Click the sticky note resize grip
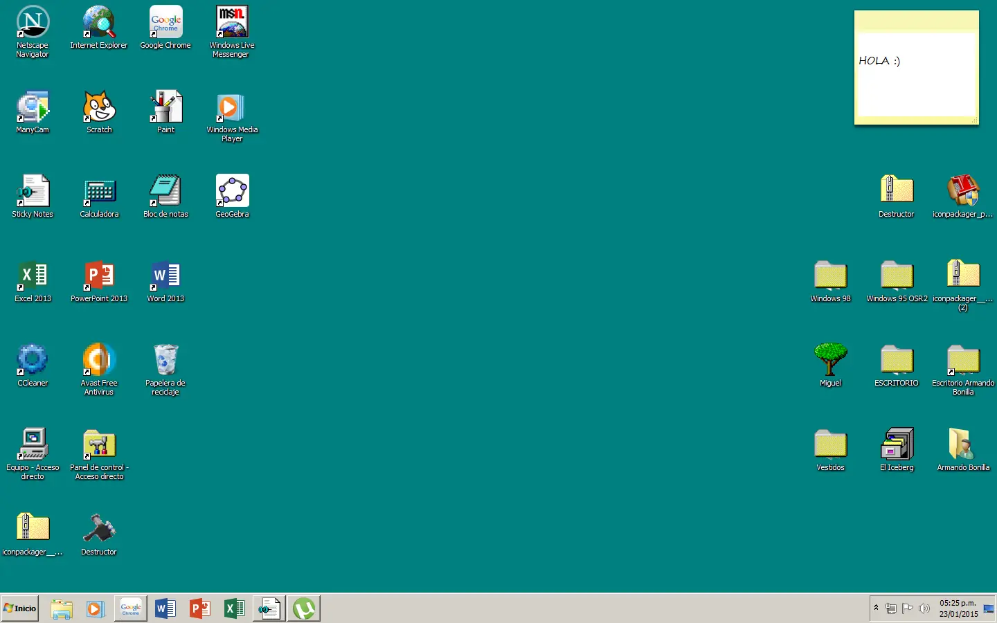The image size is (997, 623). 975,120
